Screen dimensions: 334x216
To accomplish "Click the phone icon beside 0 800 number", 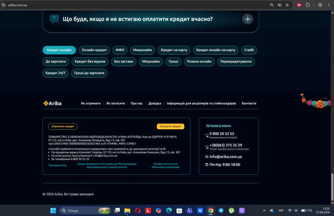I will 207,135.
